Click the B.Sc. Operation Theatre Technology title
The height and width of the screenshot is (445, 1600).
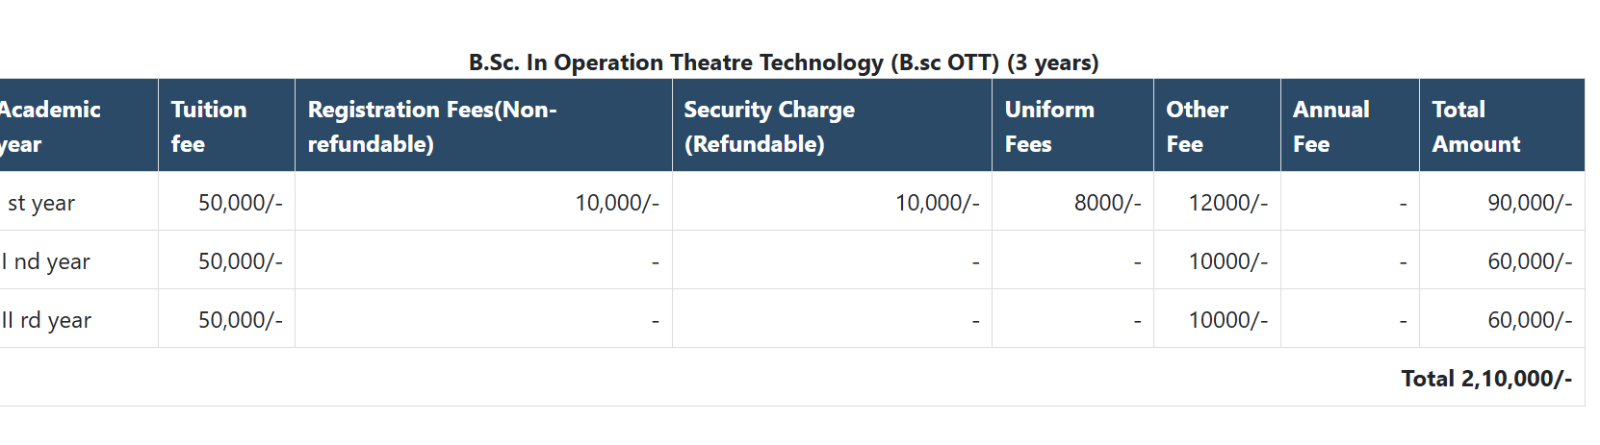(783, 62)
